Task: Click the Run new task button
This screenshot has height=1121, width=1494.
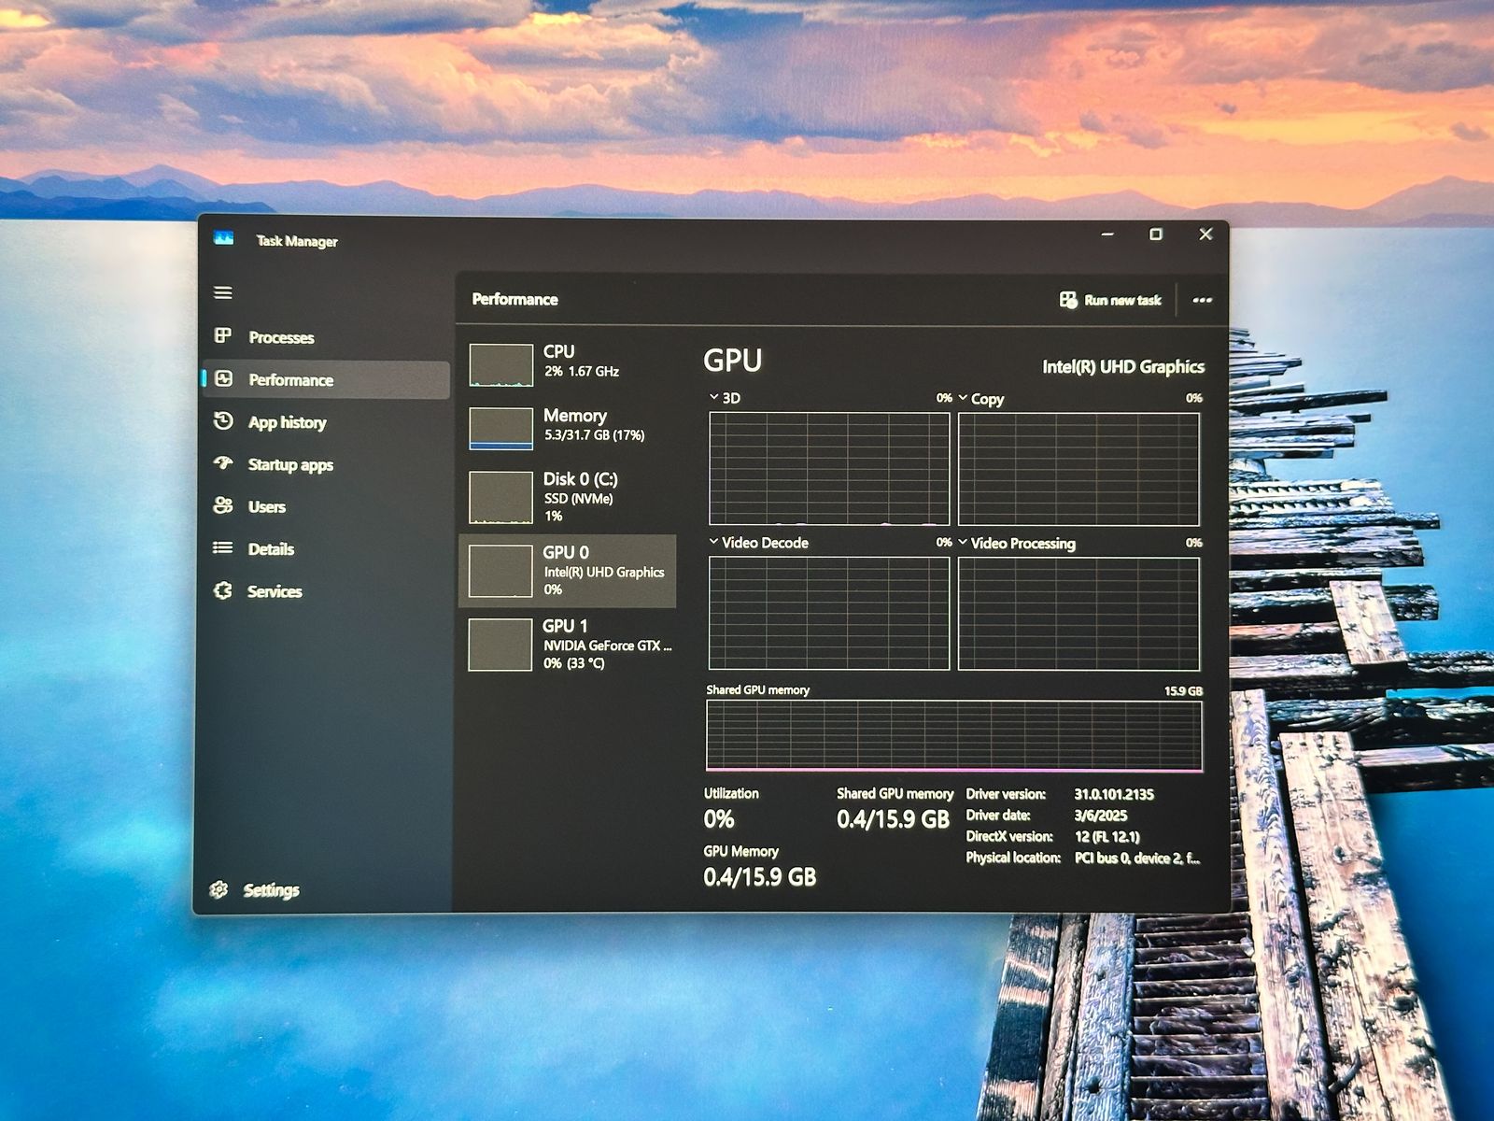Action: tap(1110, 300)
